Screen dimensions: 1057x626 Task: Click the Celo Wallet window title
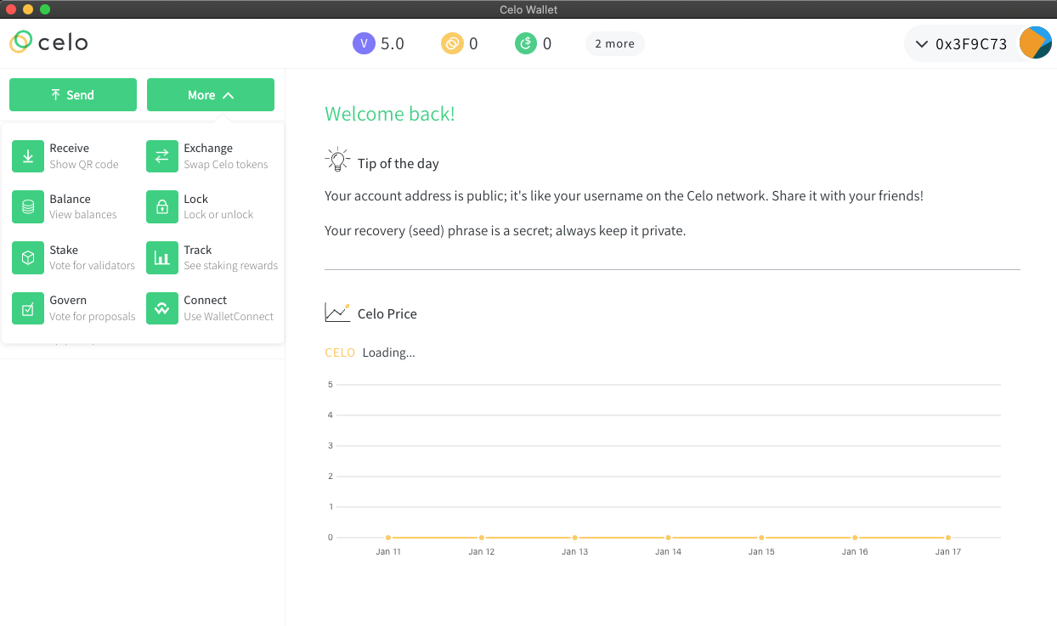tap(528, 9)
